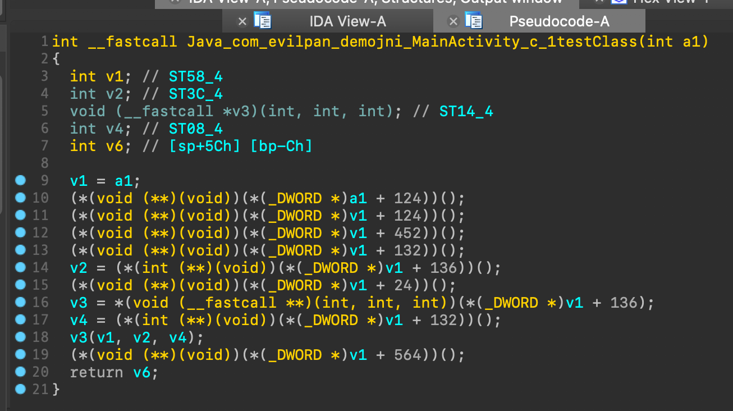This screenshot has height=411, width=733.
Task: Switch to the IDA View-A tab
Action: click(348, 21)
